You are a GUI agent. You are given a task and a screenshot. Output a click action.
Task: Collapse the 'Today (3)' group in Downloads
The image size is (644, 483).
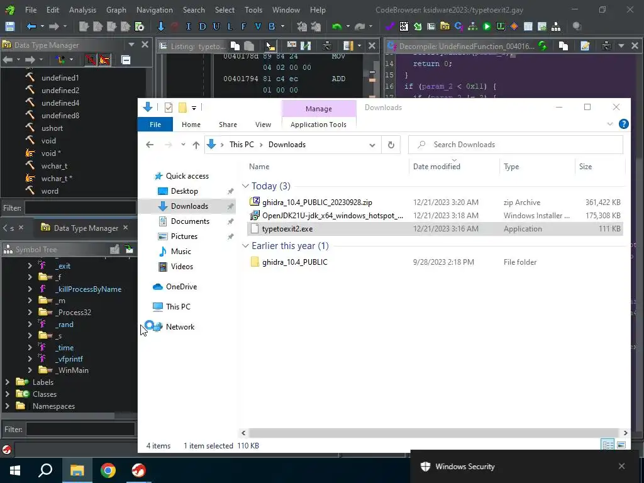[x=246, y=186]
